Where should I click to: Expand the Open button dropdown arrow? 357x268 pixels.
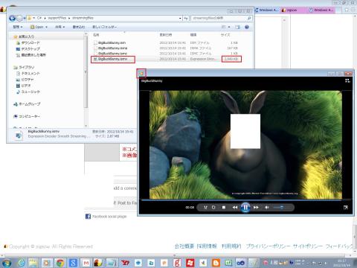(46, 27)
